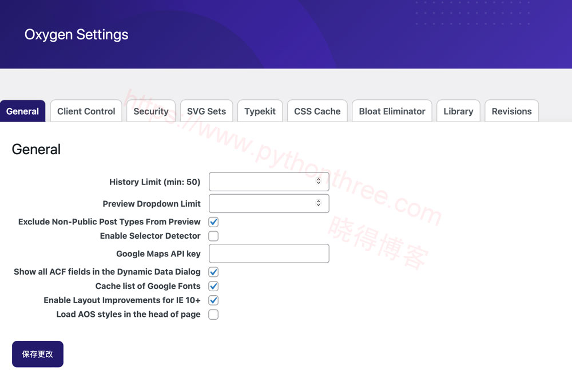Viewport: 572px width, 370px height.
Task: Open the CSS Cache tab
Action: click(317, 111)
